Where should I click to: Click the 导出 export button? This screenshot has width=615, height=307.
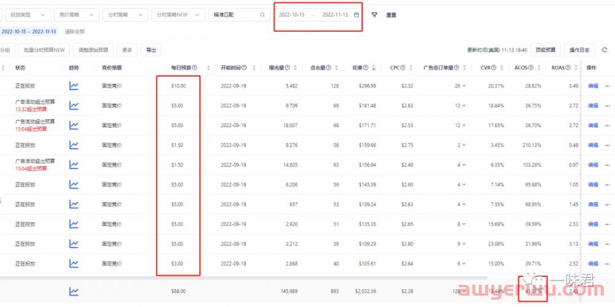pyautogui.click(x=151, y=50)
